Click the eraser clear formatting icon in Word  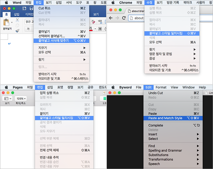click(93, 22)
